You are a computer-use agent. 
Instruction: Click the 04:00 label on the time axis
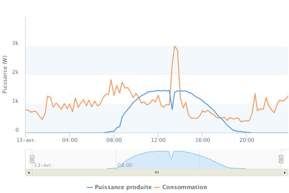tap(70, 140)
